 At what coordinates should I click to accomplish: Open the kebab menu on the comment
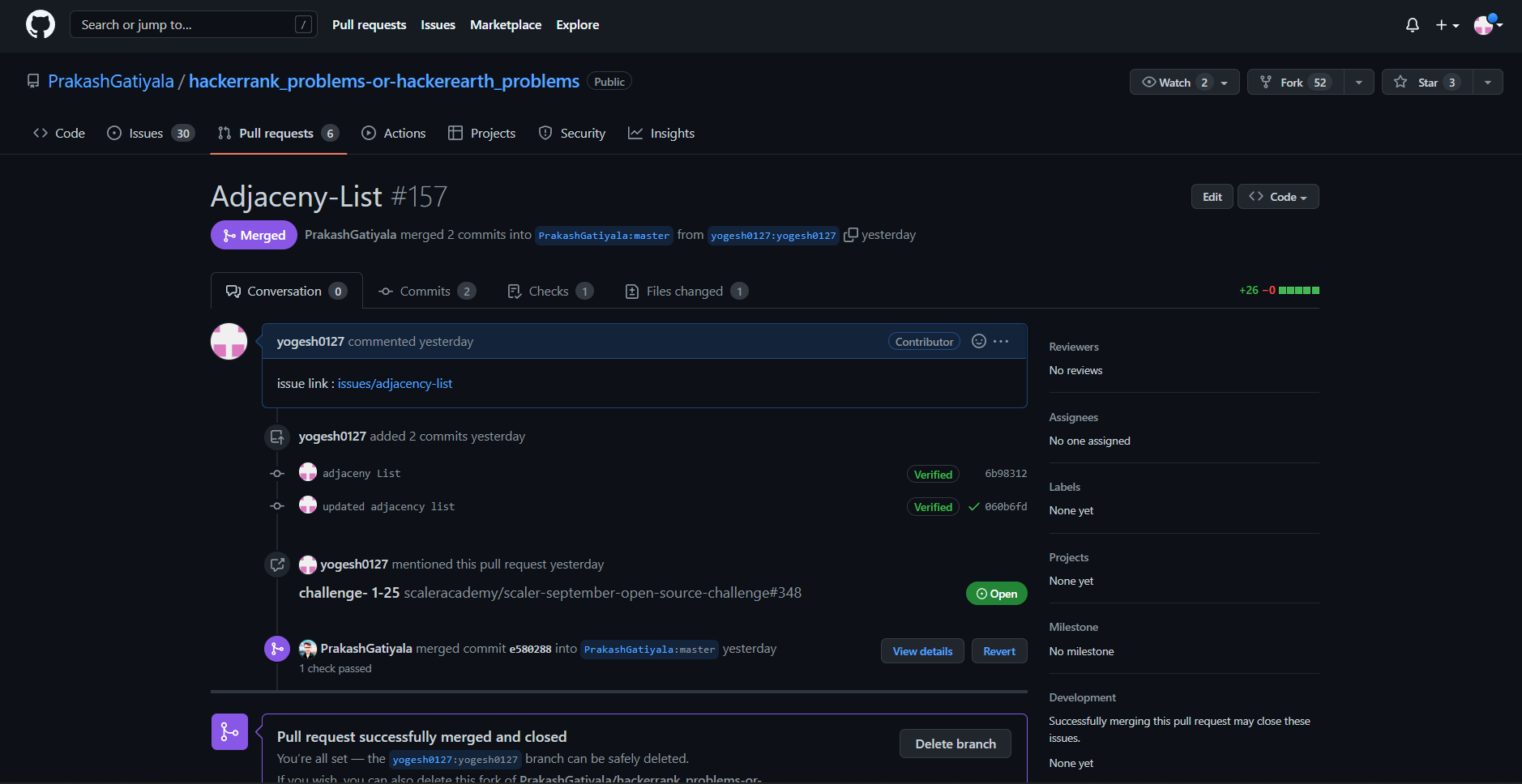1001,341
